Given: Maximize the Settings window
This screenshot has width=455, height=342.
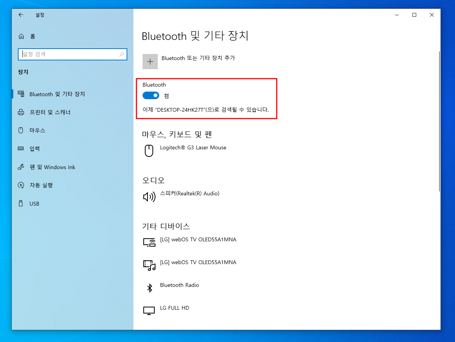Looking at the screenshot, I should pyautogui.click(x=414, y=15).
